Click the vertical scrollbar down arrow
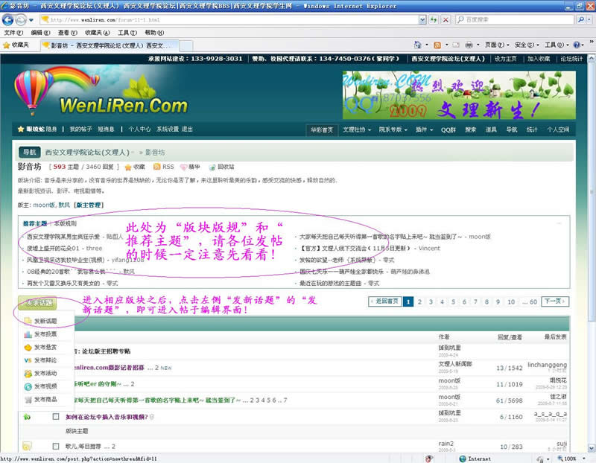 [592, 448]
